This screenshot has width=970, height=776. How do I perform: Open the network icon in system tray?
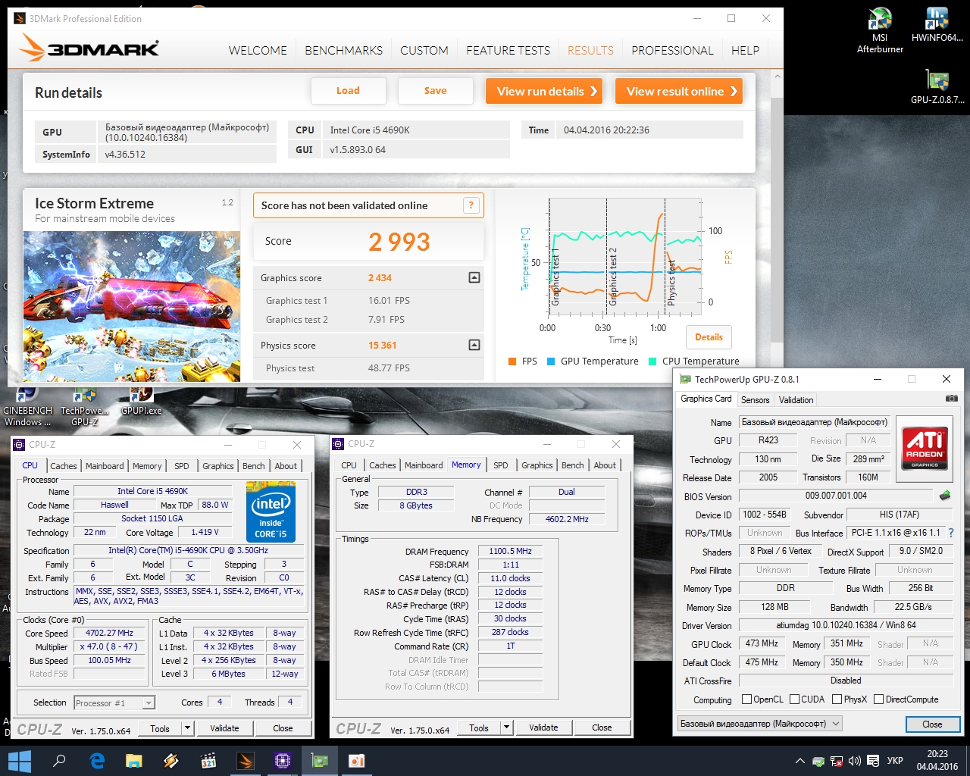837,761
